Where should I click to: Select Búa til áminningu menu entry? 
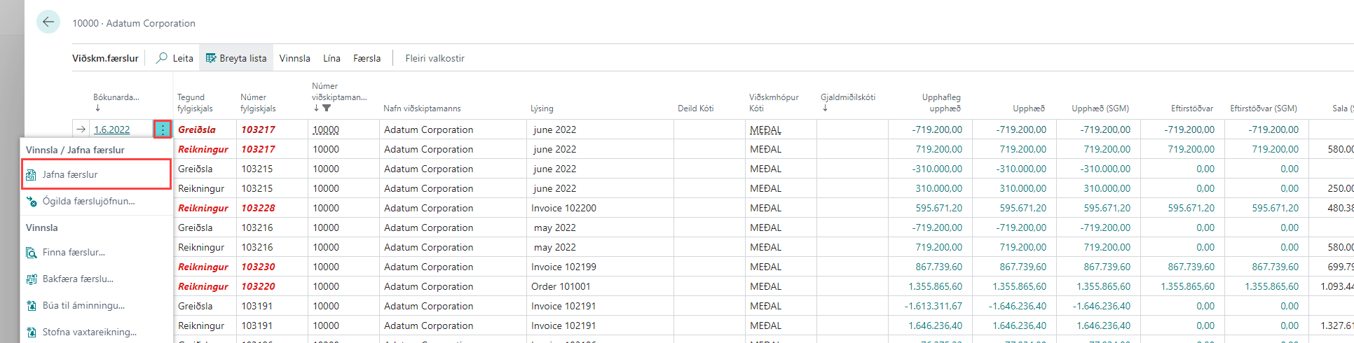click(83, 306)
